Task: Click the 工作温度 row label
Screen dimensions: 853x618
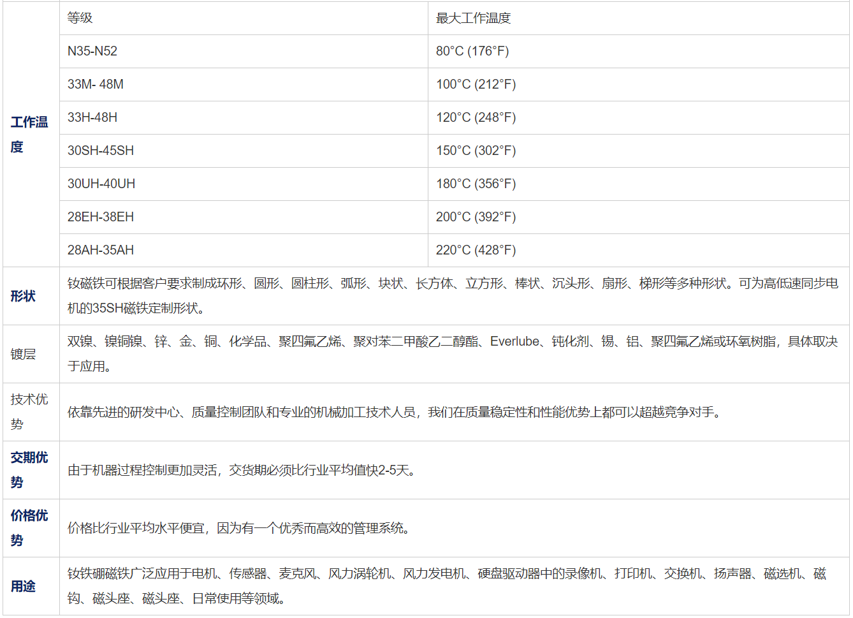Action: 29,134
